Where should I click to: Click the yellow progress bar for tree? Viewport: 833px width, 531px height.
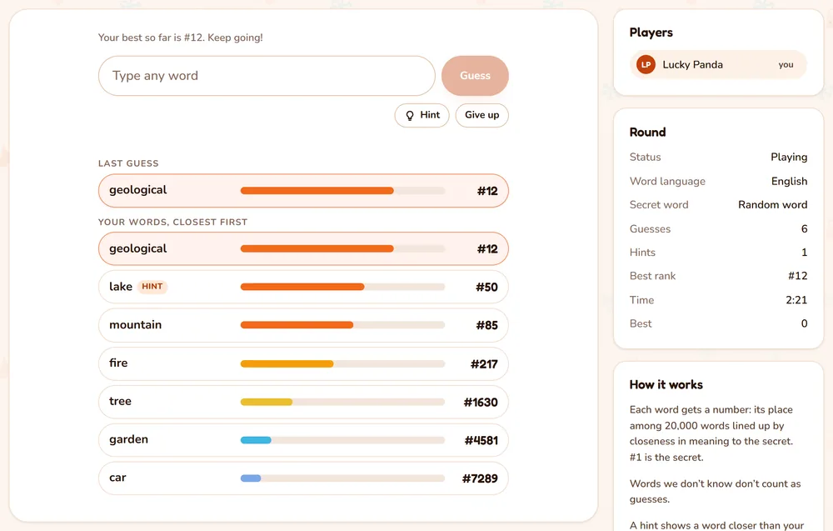(x=267, y=402)
